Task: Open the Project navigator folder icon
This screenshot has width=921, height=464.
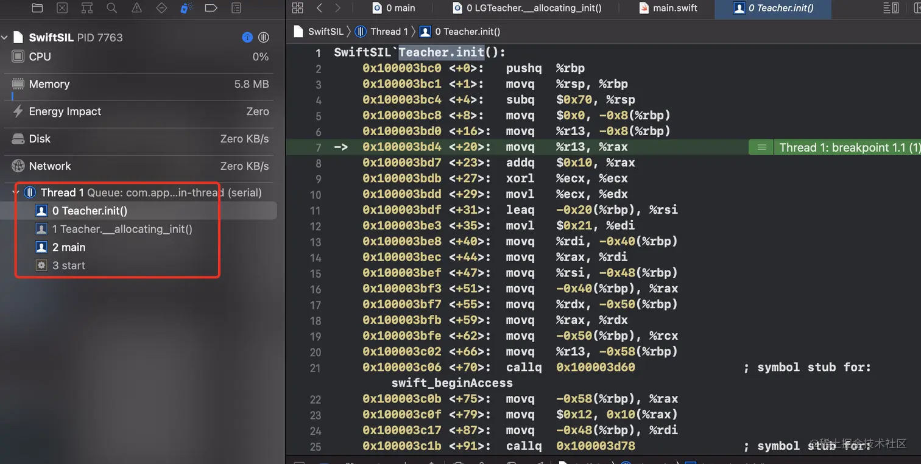Action: pos(37,8)
